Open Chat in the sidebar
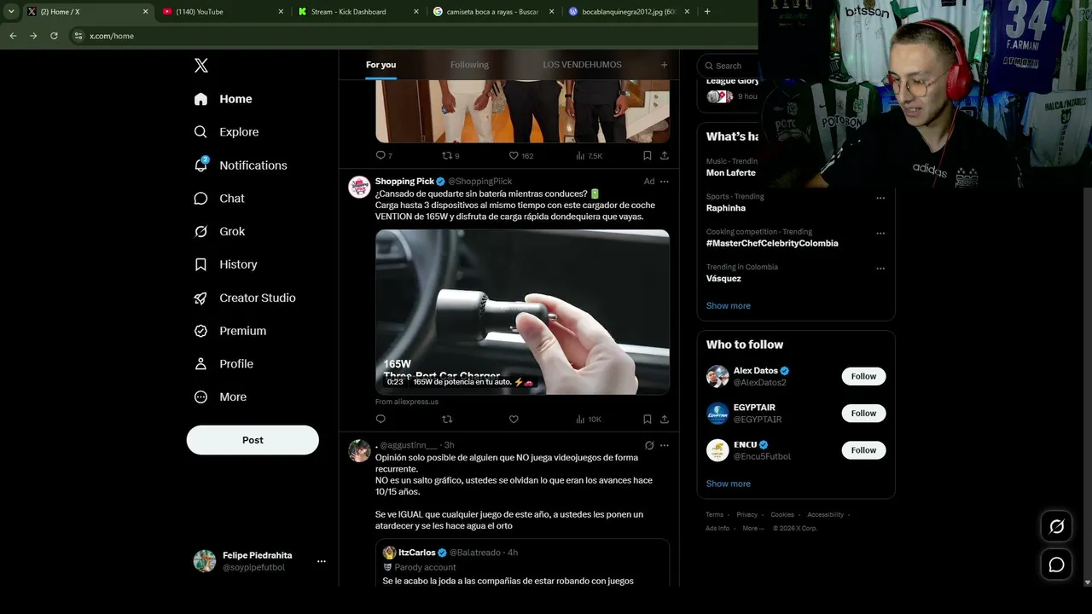1092x614 pixels. tap(219, 199)
